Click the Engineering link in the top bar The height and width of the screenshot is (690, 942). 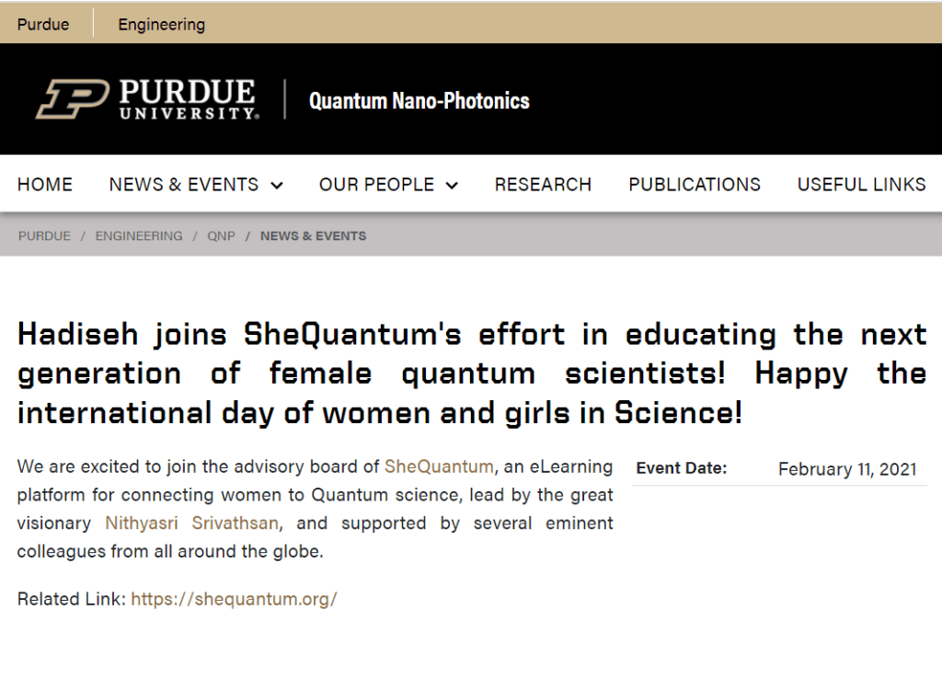pos(161,25)
